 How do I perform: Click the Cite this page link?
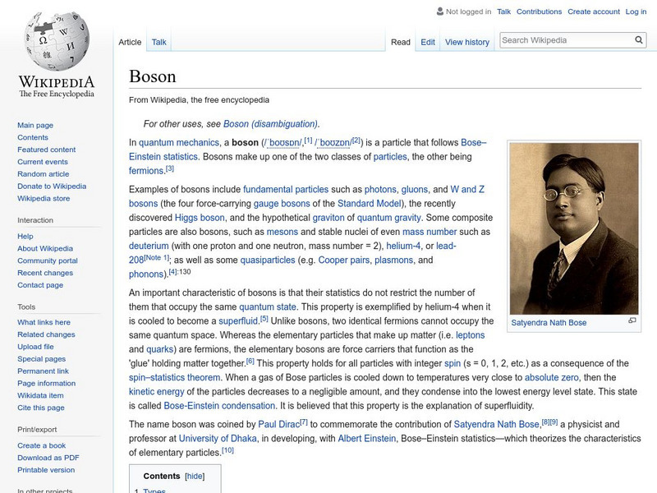point(39,408)
